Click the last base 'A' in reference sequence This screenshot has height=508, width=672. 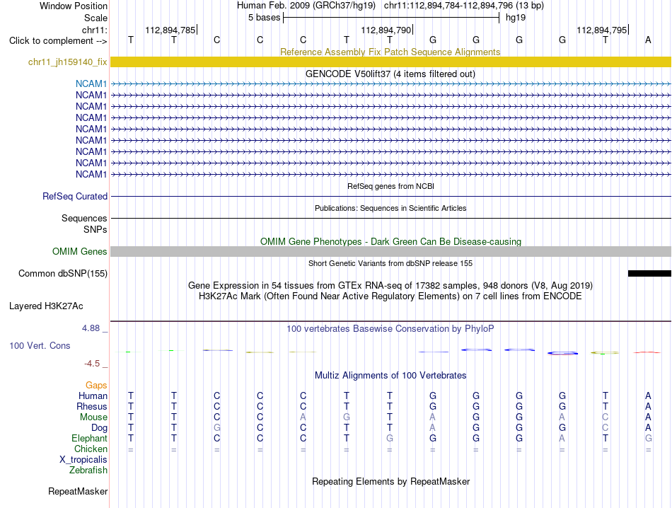coord(648,40)
